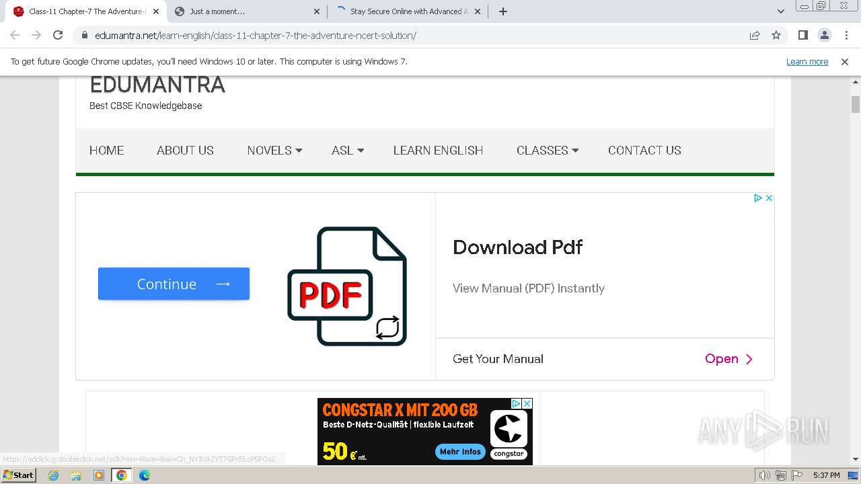Switch to 'Just a moment...' tab
Viewport: 861px width, 484px height.
point(247,11)
